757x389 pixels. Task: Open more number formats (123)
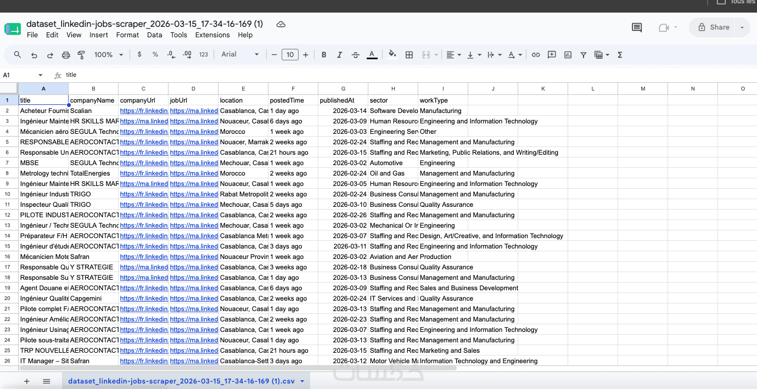(204, 55)
